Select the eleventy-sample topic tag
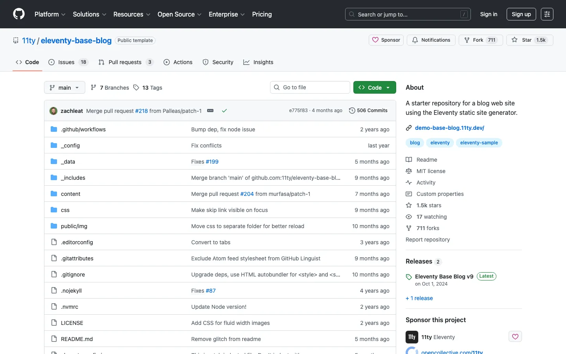 coord(479,143)
